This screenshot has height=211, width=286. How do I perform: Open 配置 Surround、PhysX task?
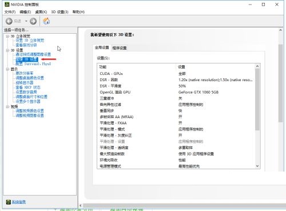point(33,64)
